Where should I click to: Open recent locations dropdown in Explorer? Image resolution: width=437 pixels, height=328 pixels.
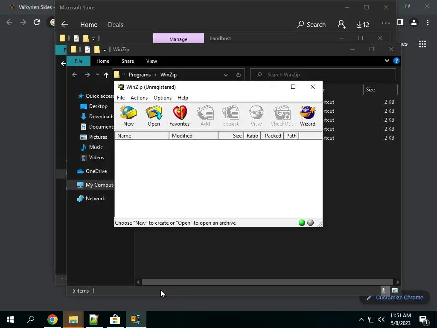tap(97, 75)
